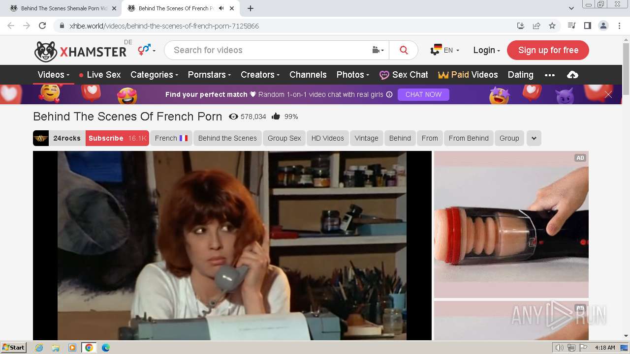Open the orientation gender-symbol dropdown
Viewport: 630px width, 354px height.
pos(146,50)
